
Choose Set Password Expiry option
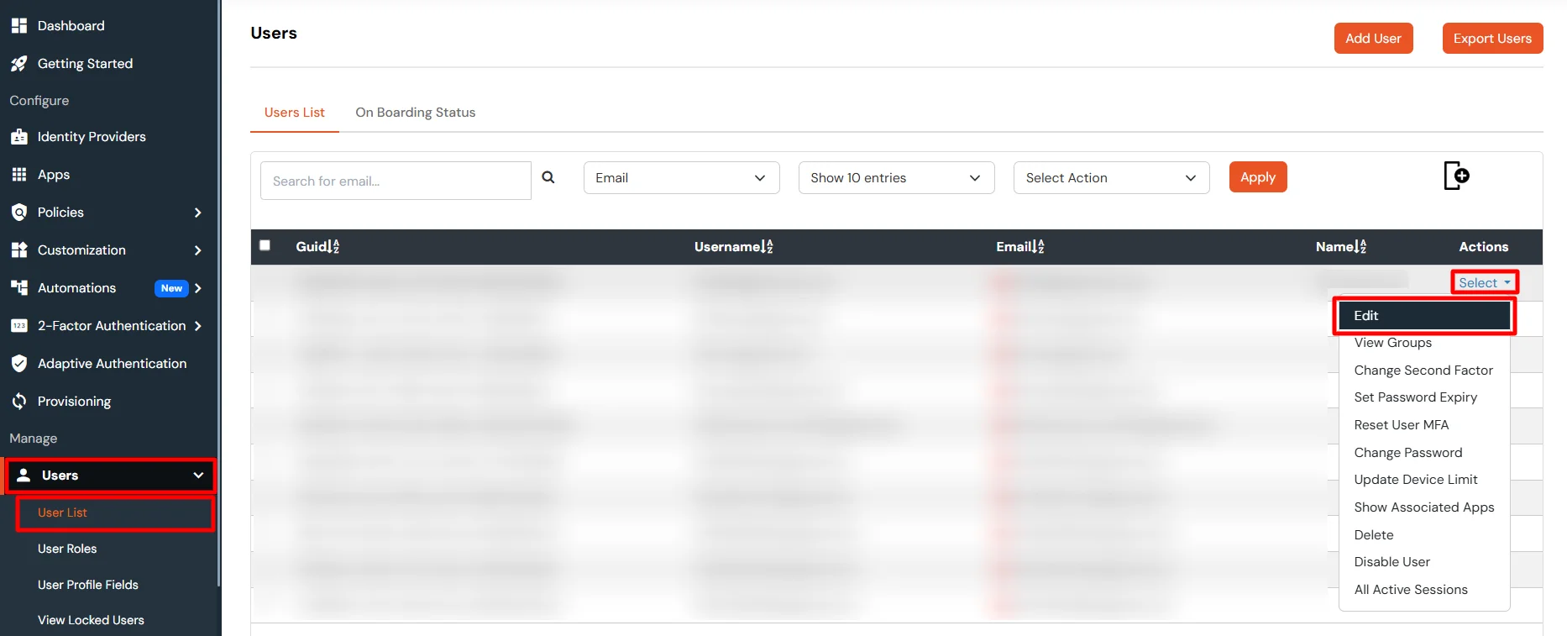point(1424,397)
